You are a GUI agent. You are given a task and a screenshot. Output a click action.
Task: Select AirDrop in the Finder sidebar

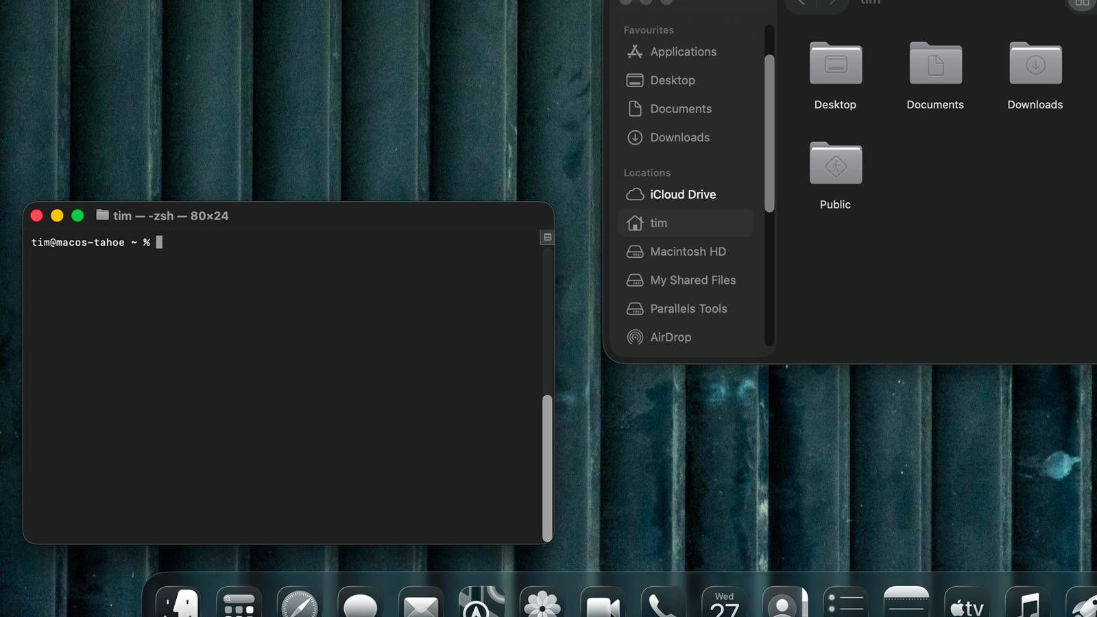click(670, 337)
